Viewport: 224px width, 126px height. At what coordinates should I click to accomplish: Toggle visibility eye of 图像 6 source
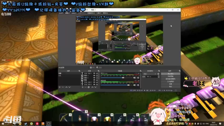tap(94, 78)
